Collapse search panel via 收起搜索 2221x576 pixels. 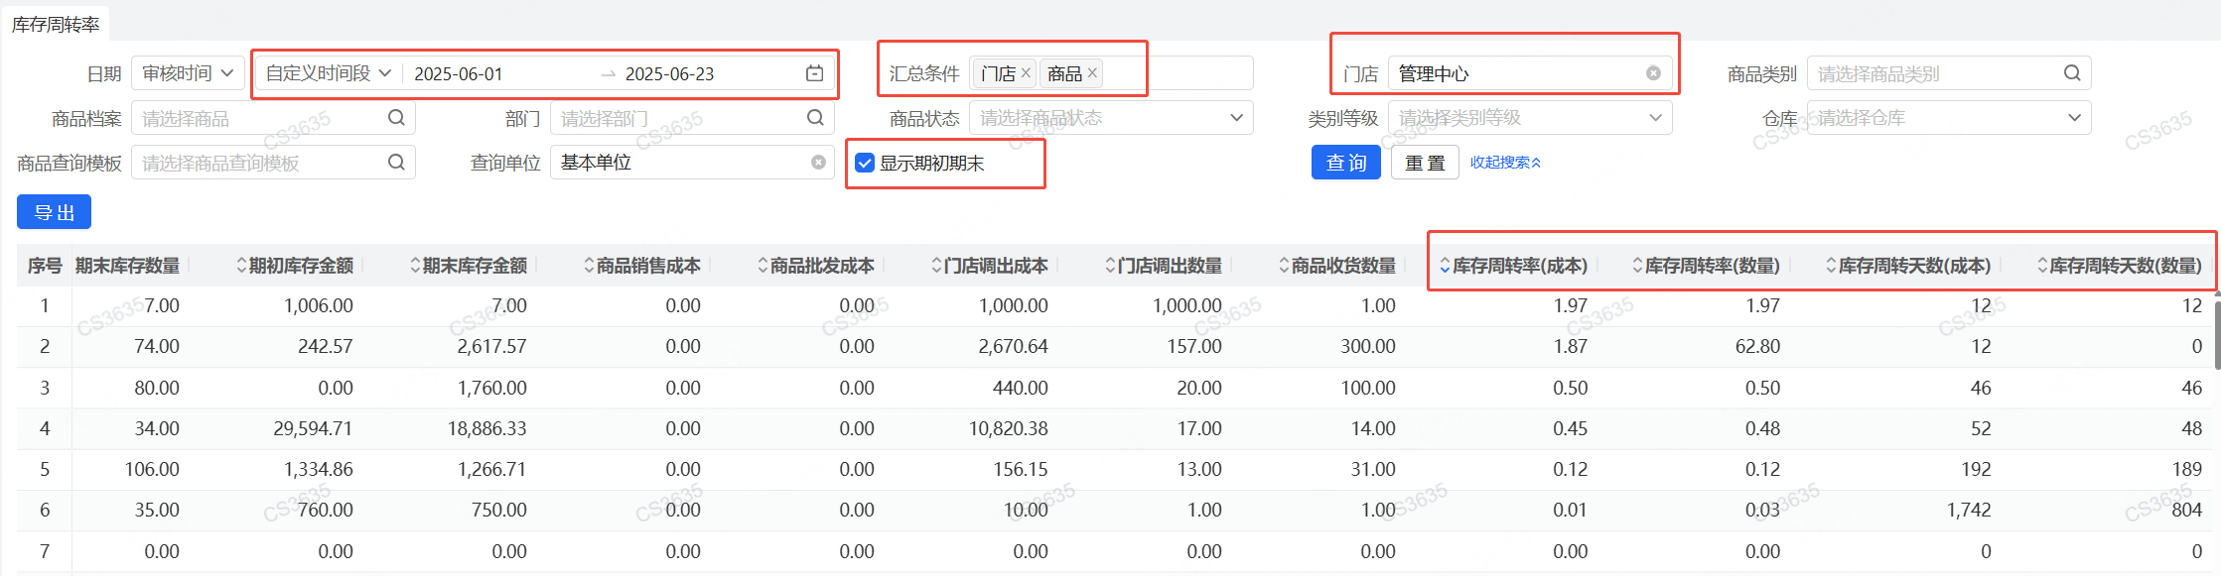[x=1505, y=163]
